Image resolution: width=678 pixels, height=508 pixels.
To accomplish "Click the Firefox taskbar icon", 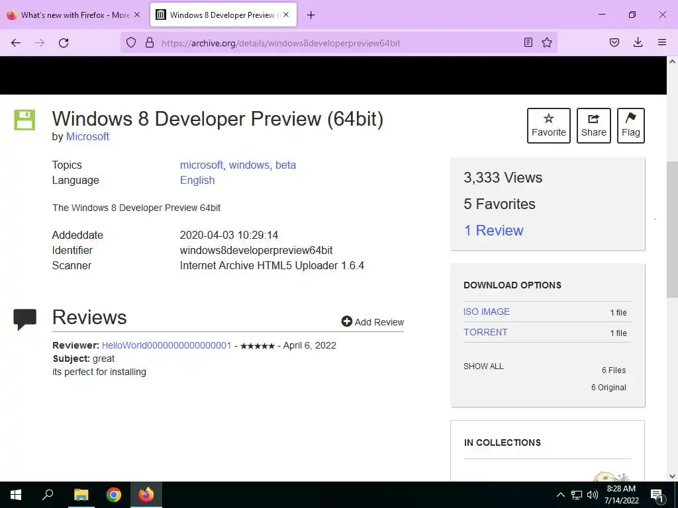I will (146, 495).
